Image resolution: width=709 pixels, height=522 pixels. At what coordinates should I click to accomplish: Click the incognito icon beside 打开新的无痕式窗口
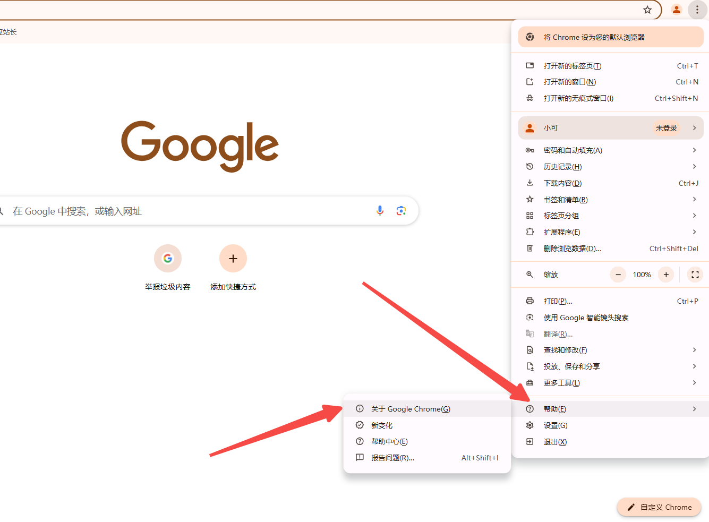coord(529,98)
